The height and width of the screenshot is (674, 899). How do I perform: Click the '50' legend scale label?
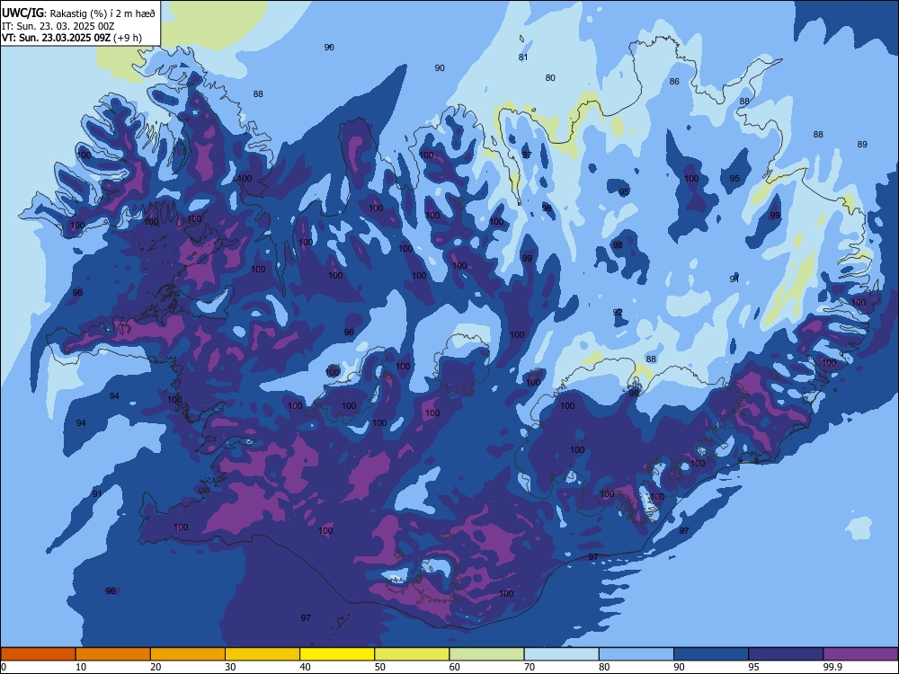pos(380,667)
